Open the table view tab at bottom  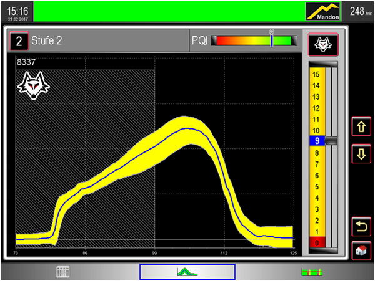click(62, 272)
